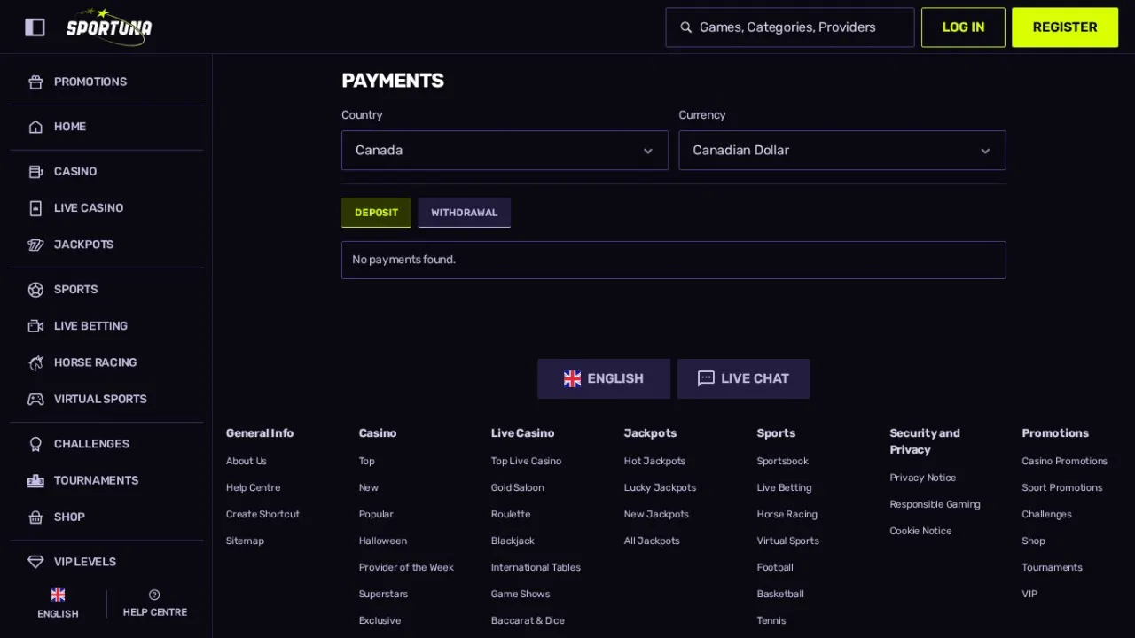Open Horse Racing via the horse icon
This screenshot has width=1135, height=638.
point(35,362)
